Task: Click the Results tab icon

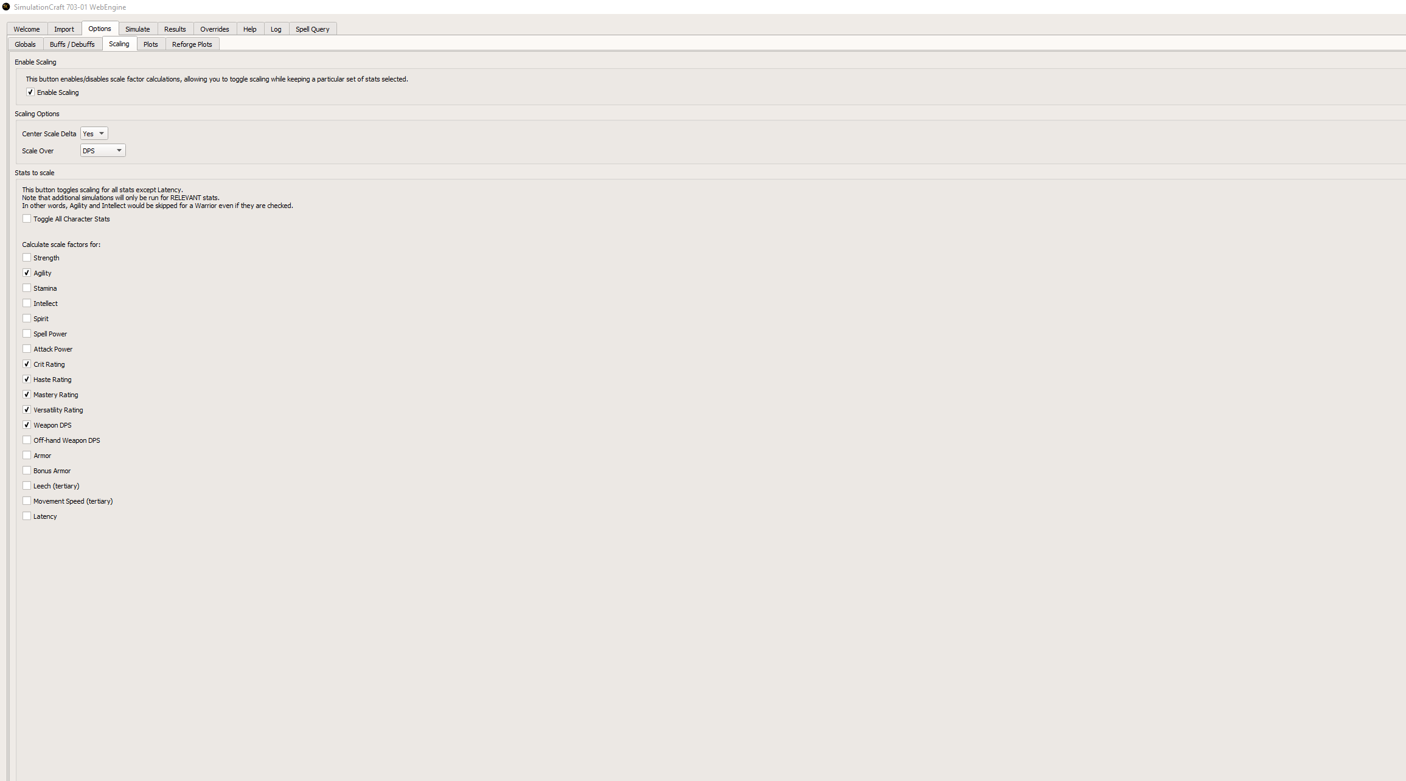Action: 174,28
